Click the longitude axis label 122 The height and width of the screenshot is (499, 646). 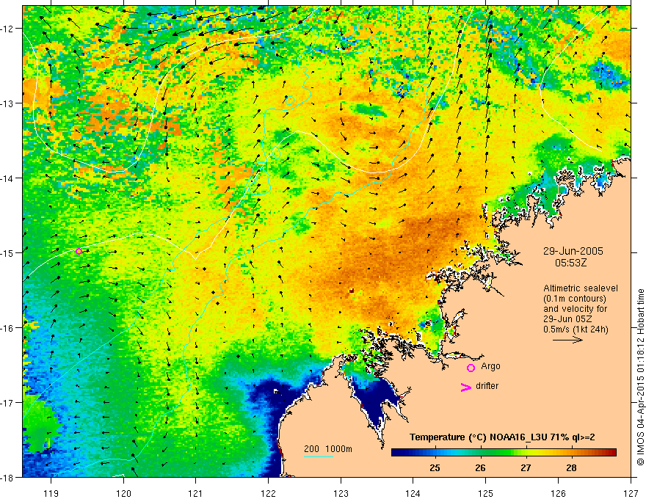268,493
